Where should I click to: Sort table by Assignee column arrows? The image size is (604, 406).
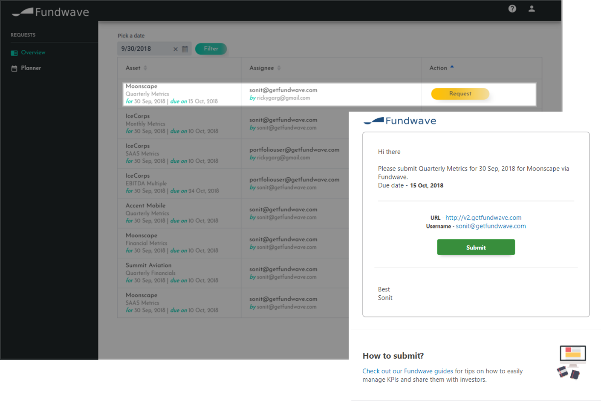279,68
